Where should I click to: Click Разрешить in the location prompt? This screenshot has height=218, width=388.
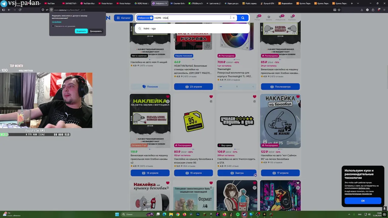[x=81, y=31]
